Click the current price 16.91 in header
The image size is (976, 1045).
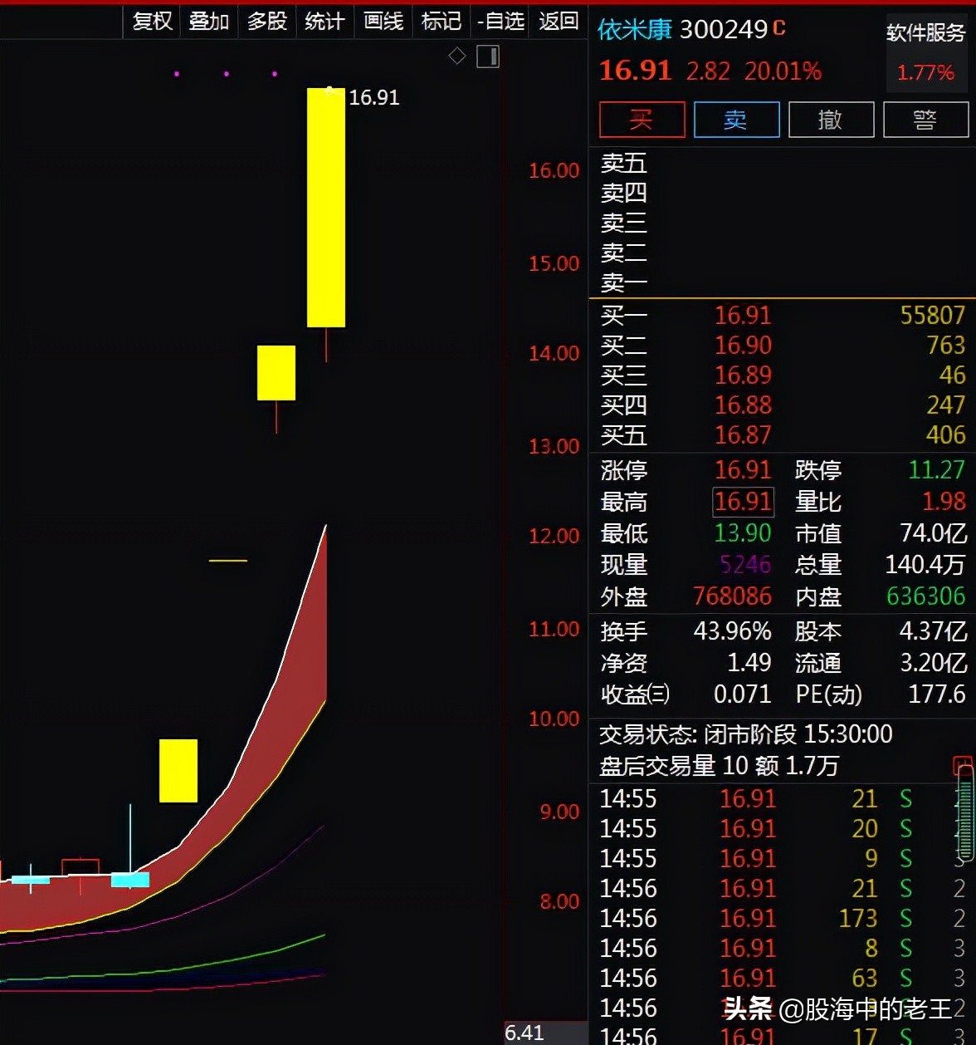pyautogui.click(x=635, y=71)
